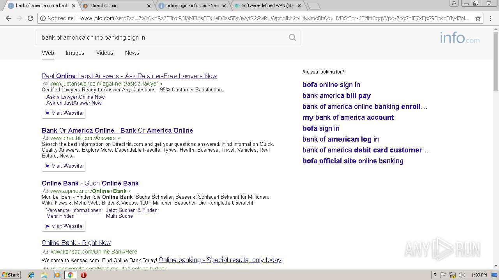
Task: Close the Software-defined WAN tab
Action: pyautogui.click(x=299, y=6)
